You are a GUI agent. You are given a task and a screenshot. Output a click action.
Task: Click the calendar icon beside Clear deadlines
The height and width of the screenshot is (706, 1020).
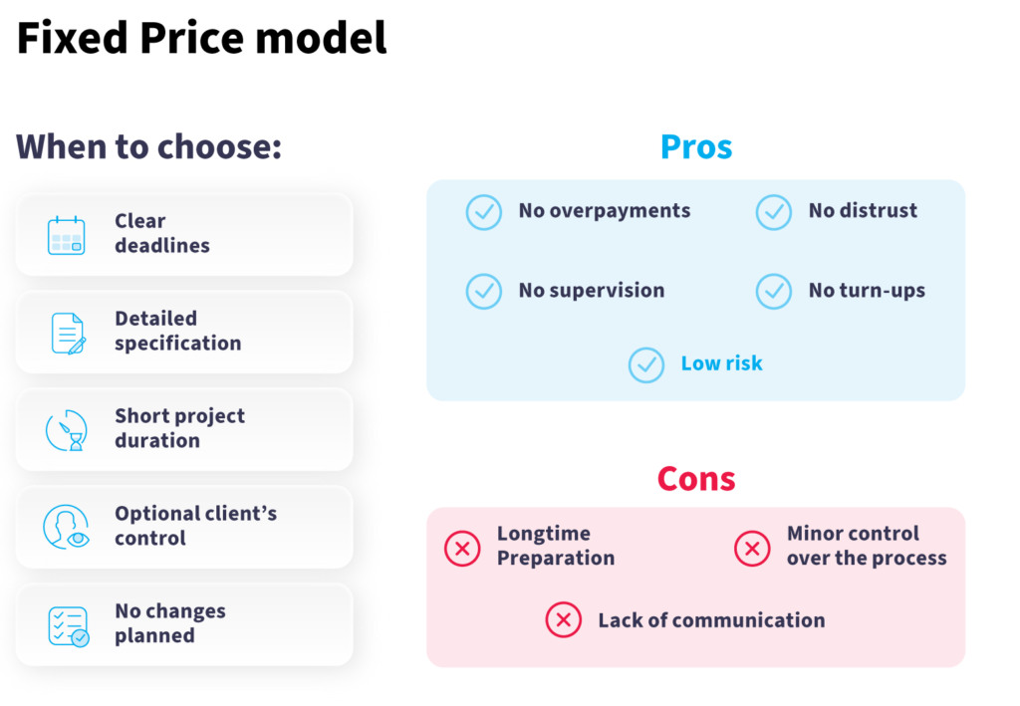click(67, 235)
